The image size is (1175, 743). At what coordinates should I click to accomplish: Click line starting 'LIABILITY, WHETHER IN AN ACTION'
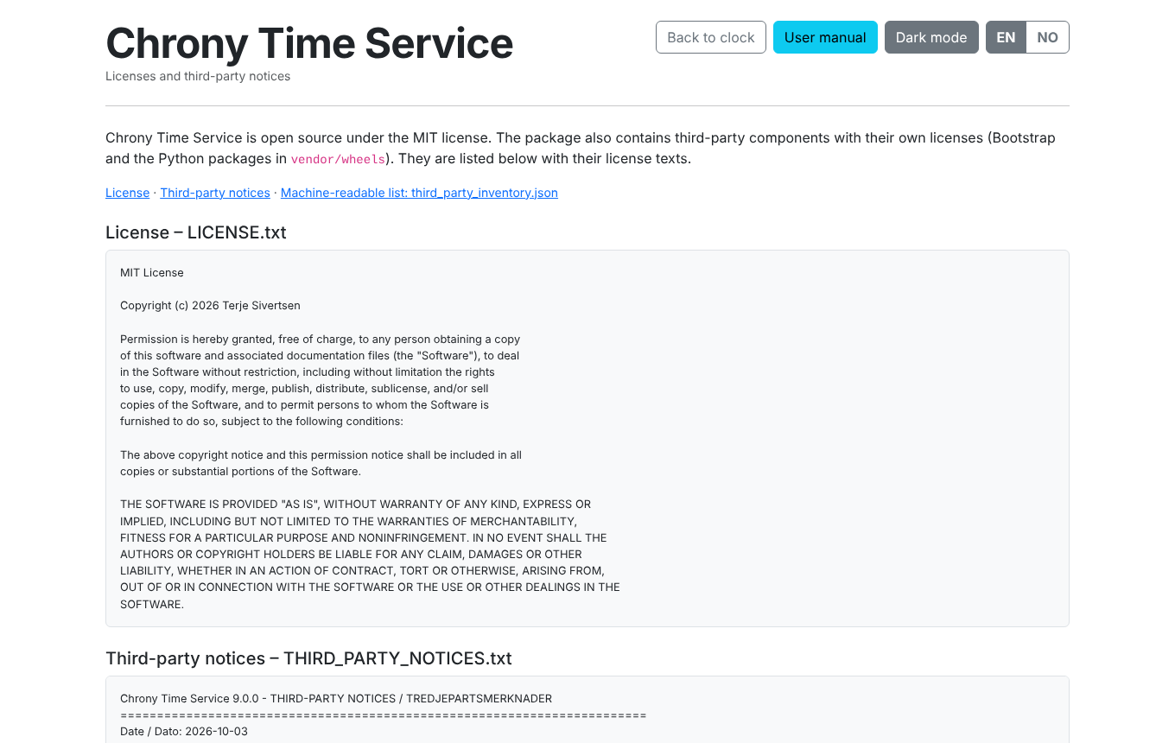(x=362, y=571)
